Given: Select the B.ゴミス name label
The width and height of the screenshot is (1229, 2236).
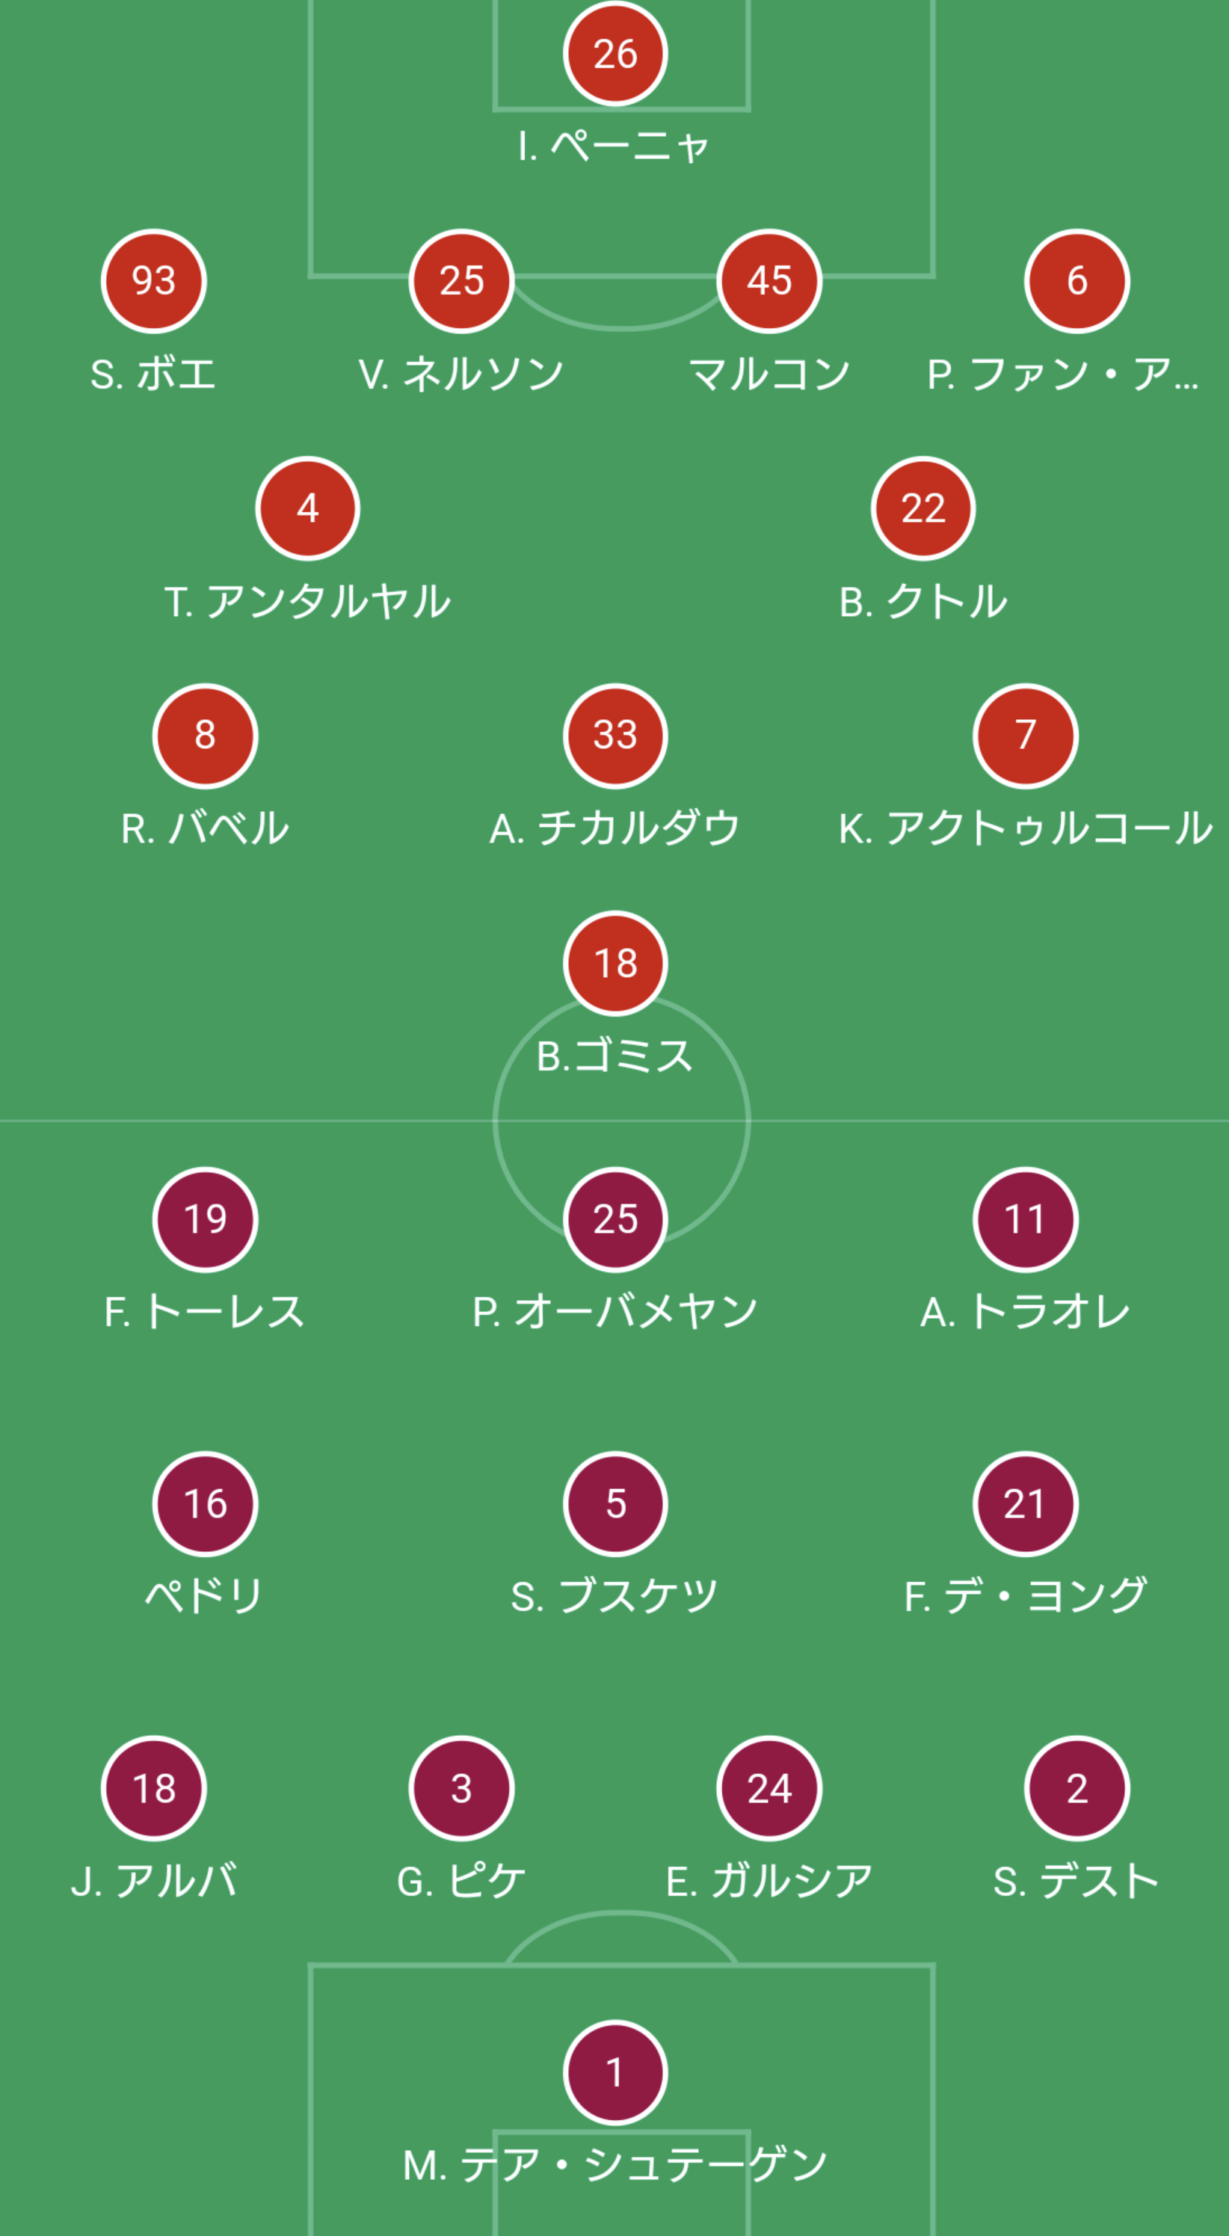Looking at the screenshot, I should click(x=614, y=1056).
